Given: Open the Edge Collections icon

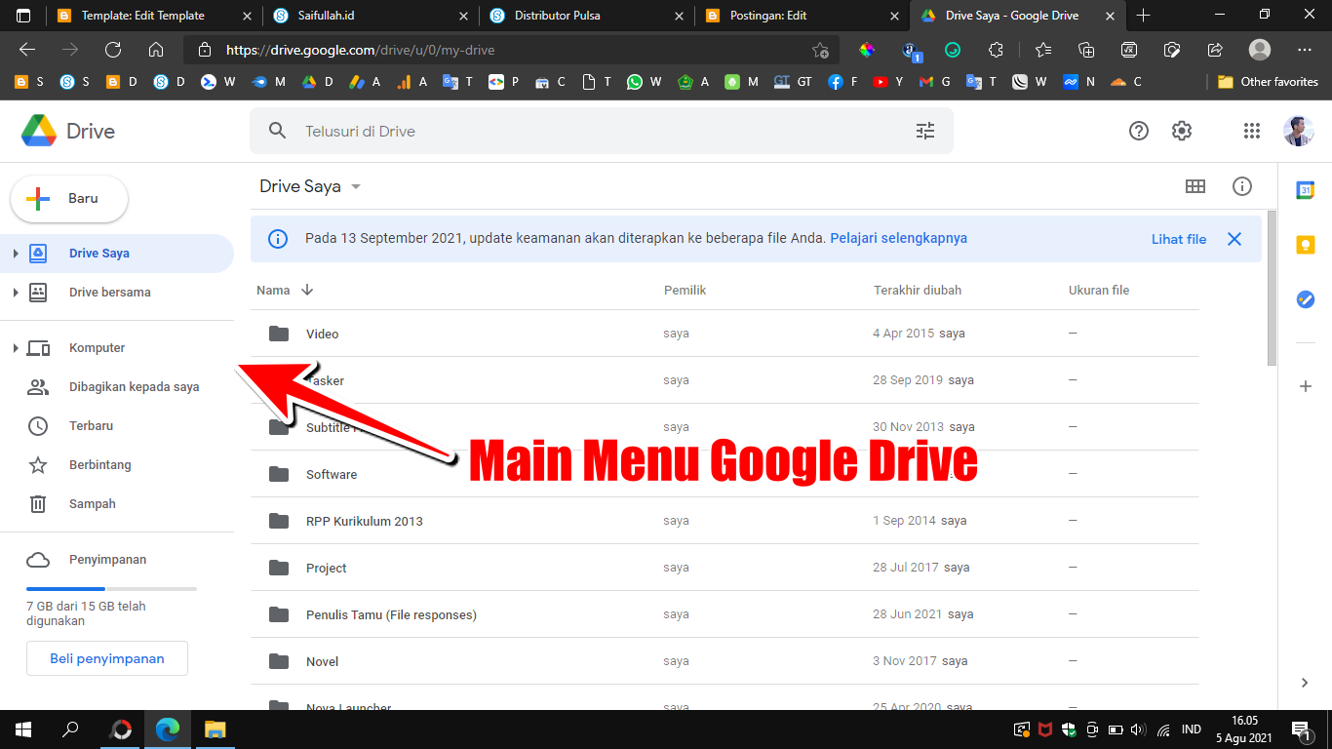Looking at the screenshot, I should 1086,50.
